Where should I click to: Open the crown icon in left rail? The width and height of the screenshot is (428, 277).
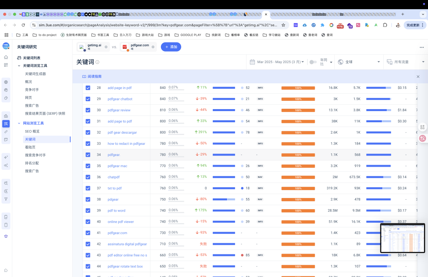pos(6,236)
